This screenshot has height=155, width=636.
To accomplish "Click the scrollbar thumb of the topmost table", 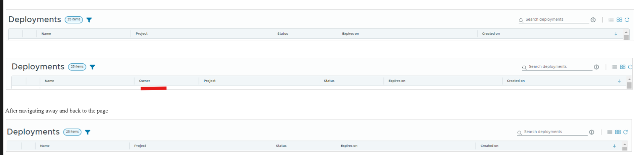I will pos(626,37).
